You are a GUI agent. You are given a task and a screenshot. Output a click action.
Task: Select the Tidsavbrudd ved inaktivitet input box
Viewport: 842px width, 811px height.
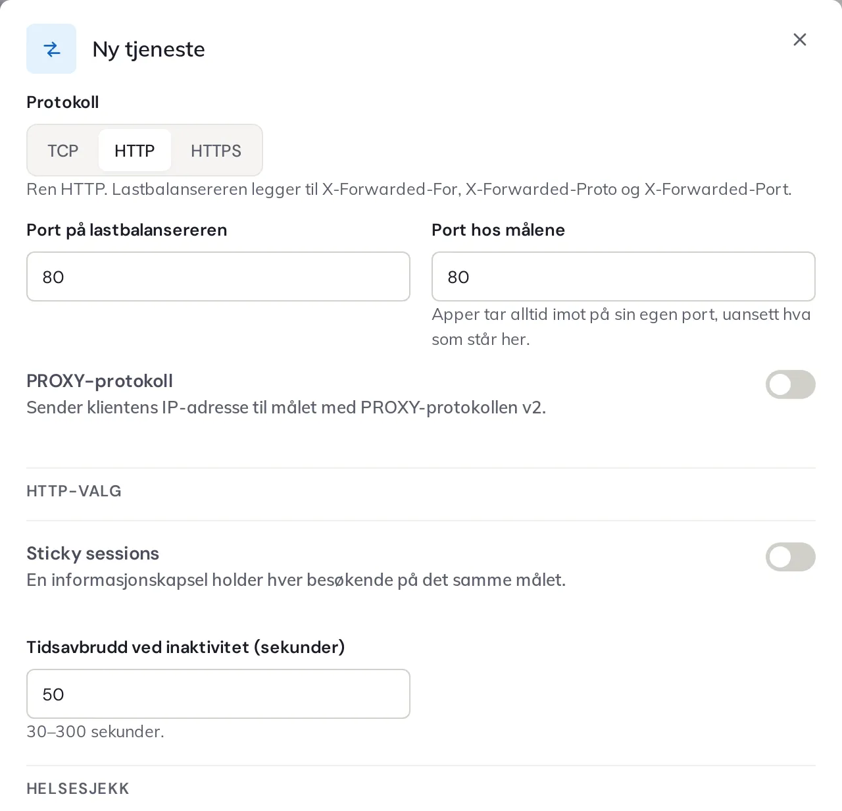point(218,694)
